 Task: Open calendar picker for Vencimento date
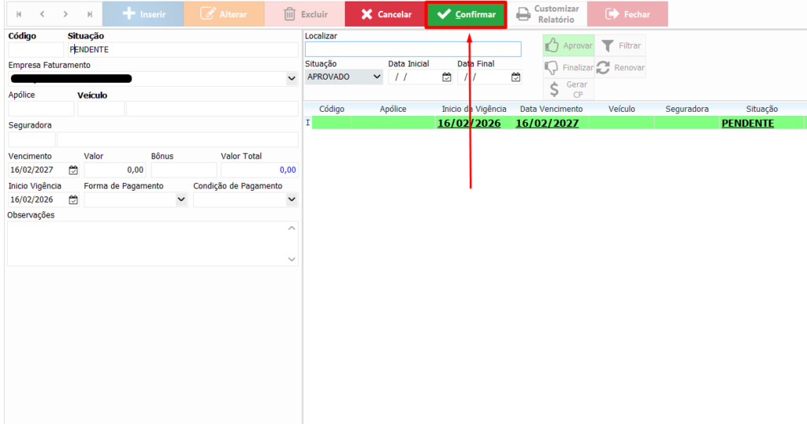tap(73, 170)
